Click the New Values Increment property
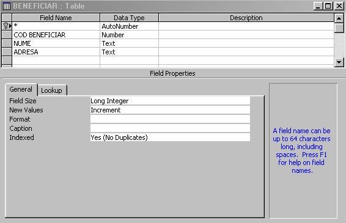Screen dimensions: 346x223 170,110
